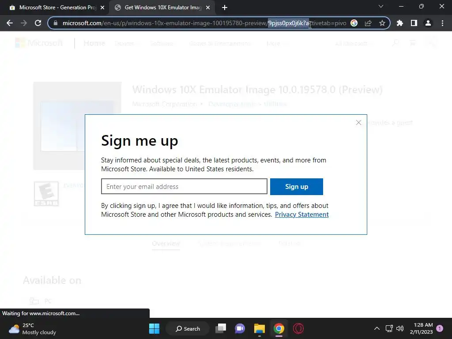Click the Microsoft Corporation publisher text

point(164,104)
